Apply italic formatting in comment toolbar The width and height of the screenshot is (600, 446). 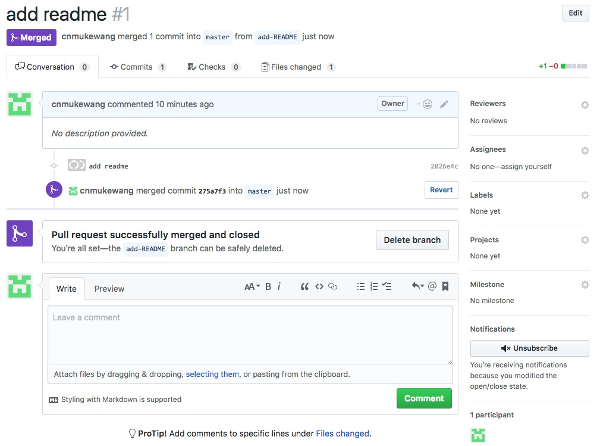click(279, 286)
